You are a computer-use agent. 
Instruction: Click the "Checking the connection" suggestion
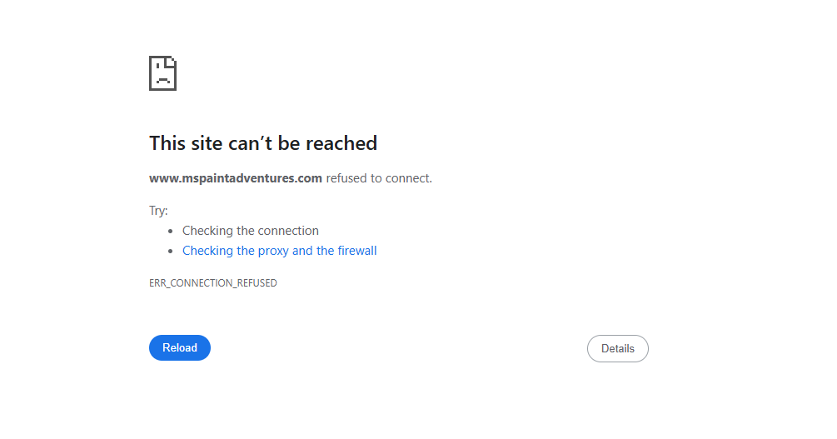click(x=251, y=231)
